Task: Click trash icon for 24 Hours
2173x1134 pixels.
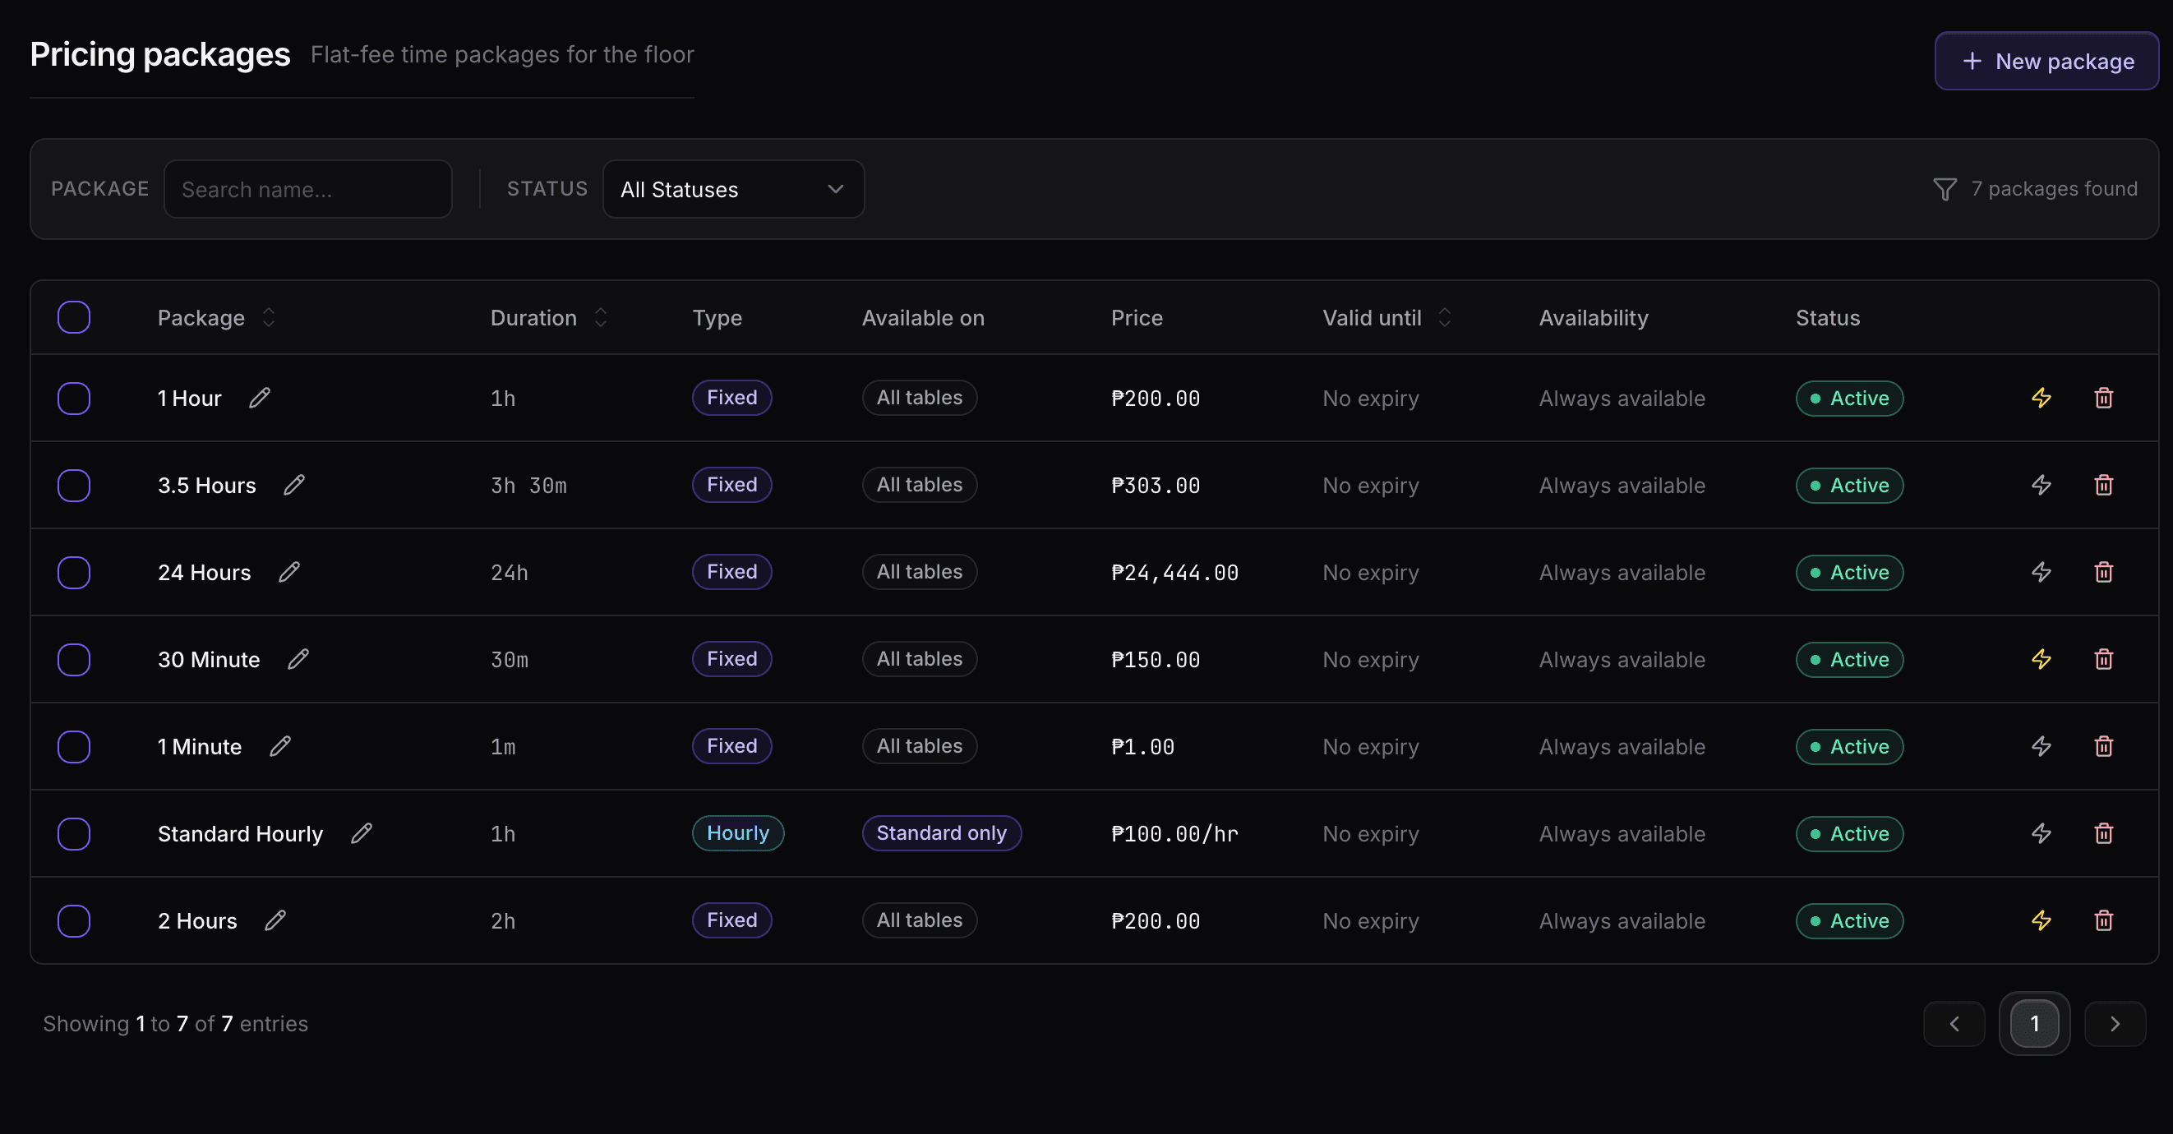Action: click(x=2104, y=572)
